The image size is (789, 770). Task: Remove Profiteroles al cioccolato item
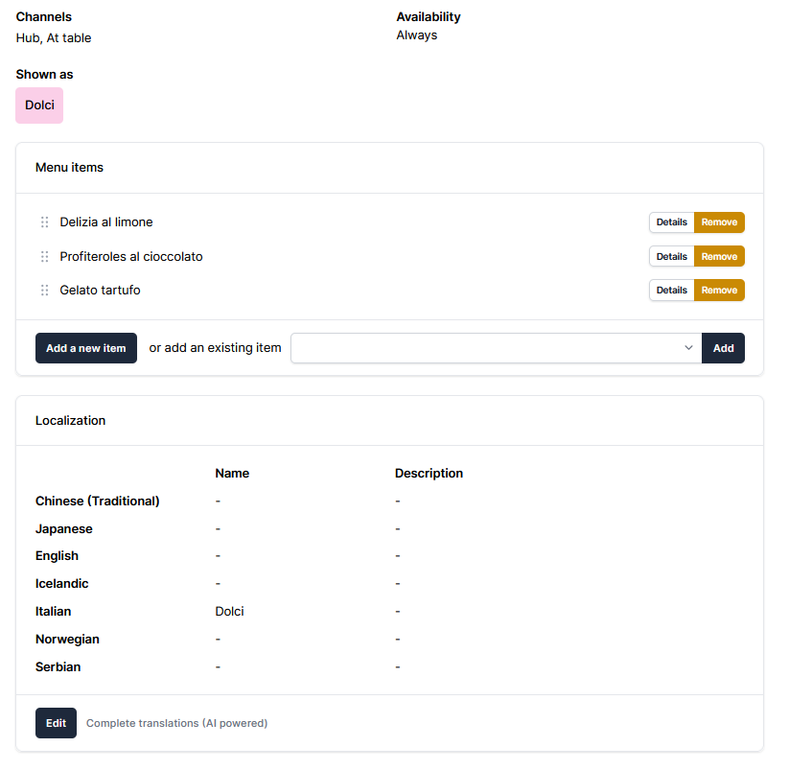click(719, 257)
